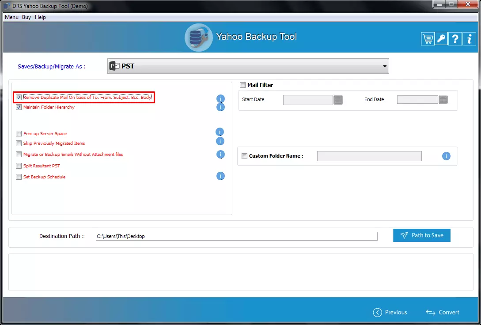Image resolution: width=481 pixels, height=325 pixels.
Task: Show info for Custom Folder Name
Action: 446,156
